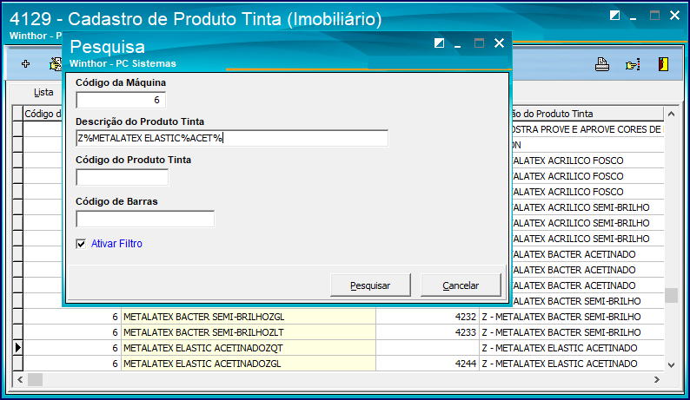Click the Código do Produto Tinta field

(x=122, y=178)
